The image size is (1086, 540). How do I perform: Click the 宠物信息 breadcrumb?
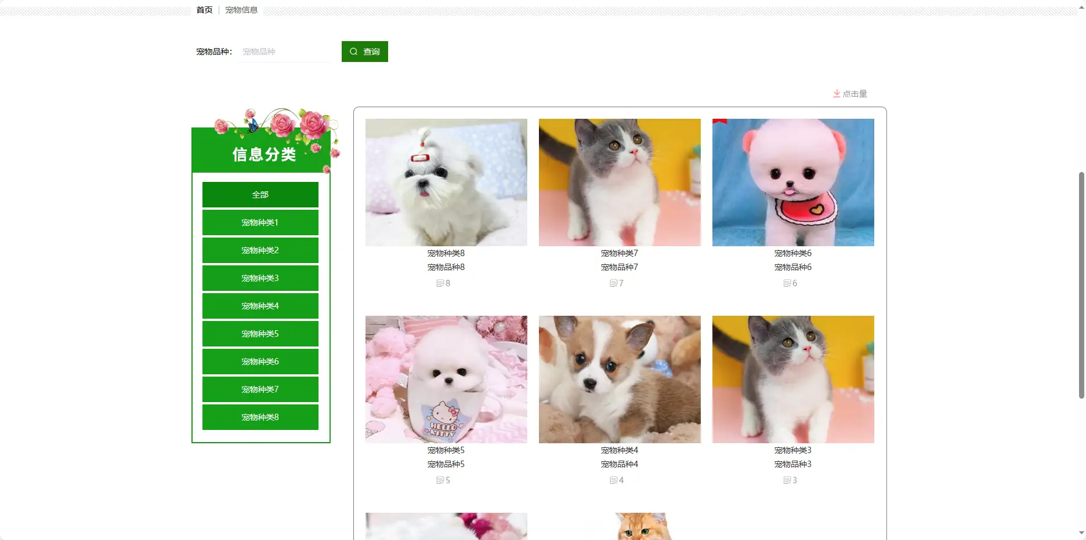point(241,10)
